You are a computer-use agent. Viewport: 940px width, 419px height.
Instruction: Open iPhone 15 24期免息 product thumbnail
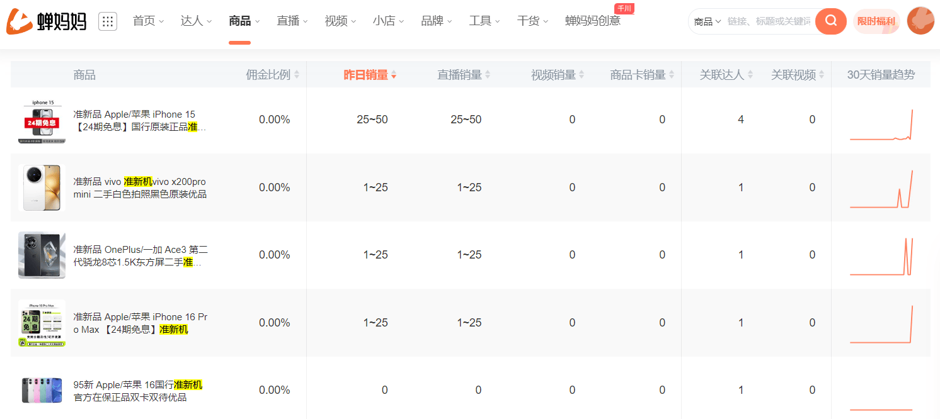coord(42,120)
